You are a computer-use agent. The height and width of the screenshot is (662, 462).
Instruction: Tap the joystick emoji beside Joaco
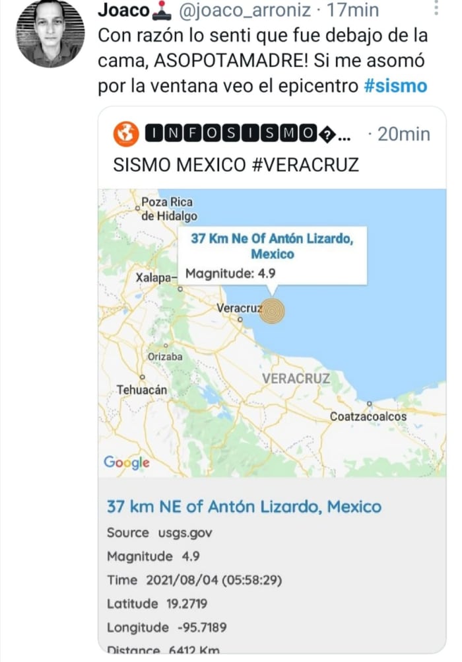click(x=162, y=9)
